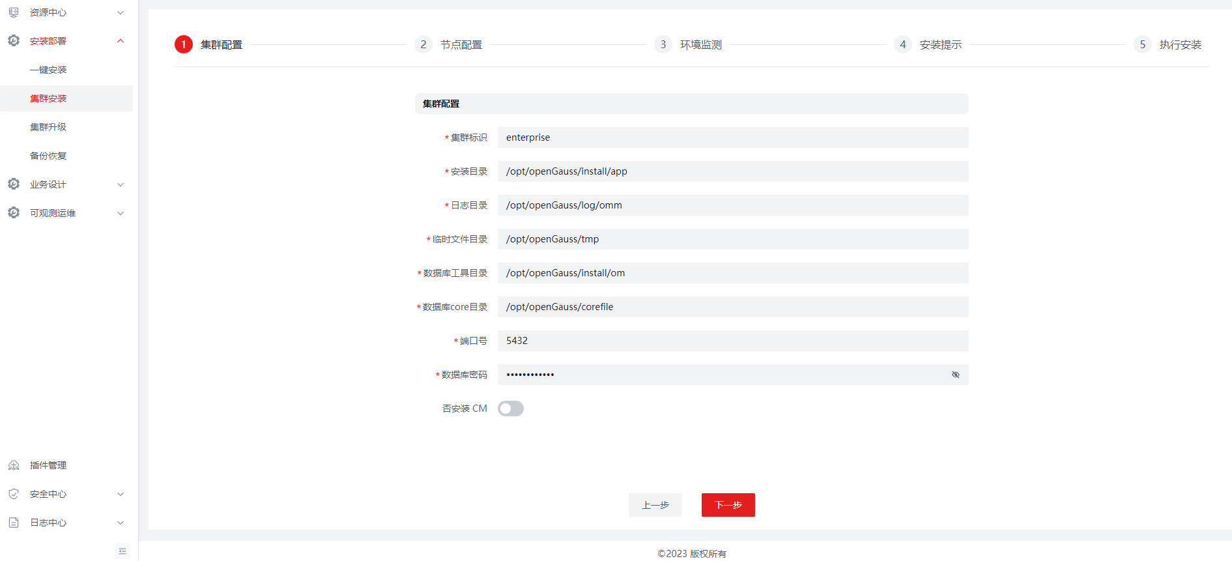
Task: Click the 可观测运维 gear icon
Action: click(x=14, y=213)
